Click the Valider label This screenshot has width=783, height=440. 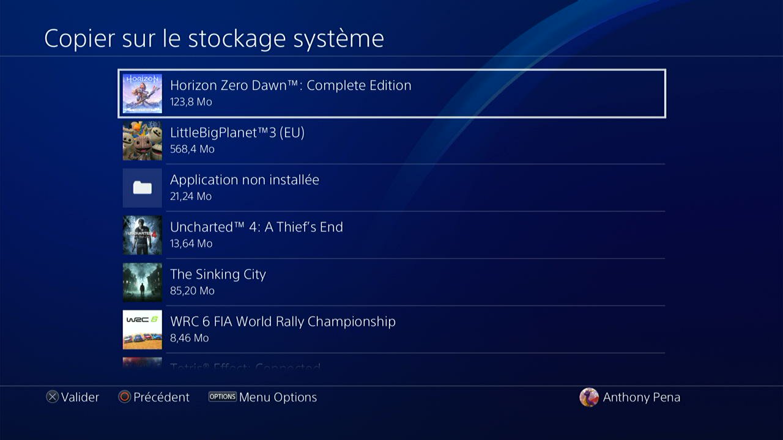[80, 397]
